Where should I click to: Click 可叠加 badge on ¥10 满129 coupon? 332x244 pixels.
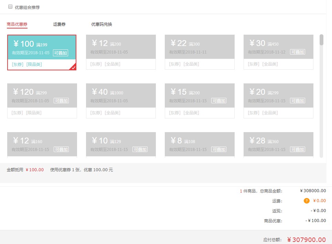140,149
